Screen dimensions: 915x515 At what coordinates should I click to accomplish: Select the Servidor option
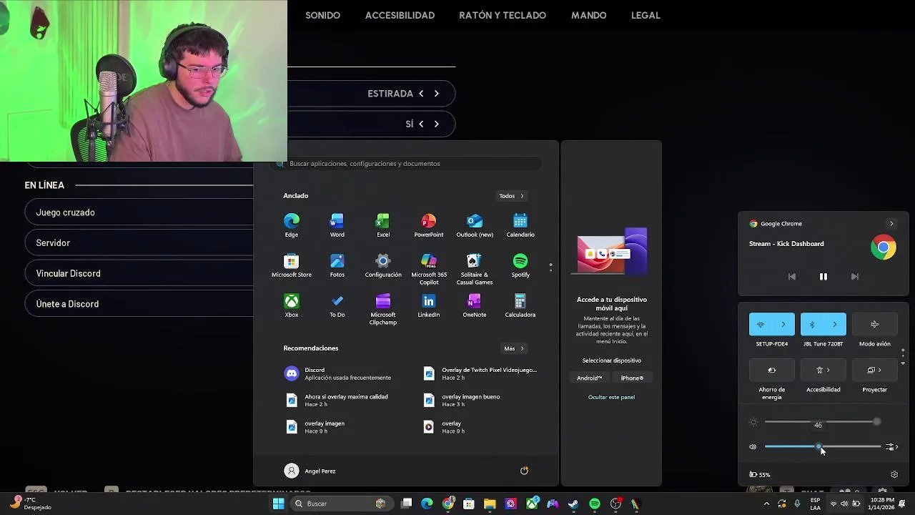(x=139, y=243)
